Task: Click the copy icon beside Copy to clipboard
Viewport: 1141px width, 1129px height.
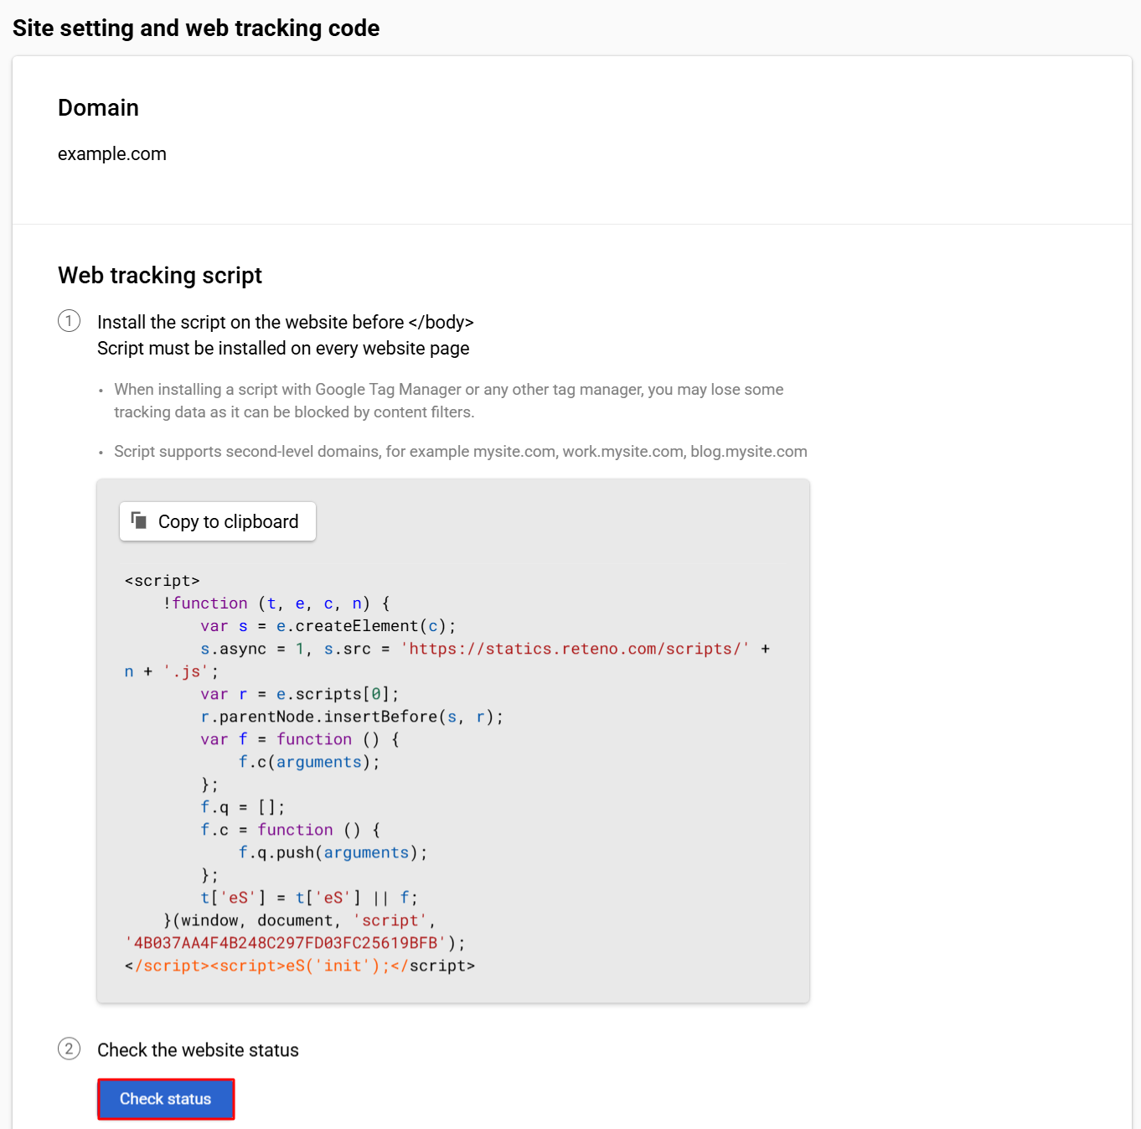Action: tap(139, 520)
